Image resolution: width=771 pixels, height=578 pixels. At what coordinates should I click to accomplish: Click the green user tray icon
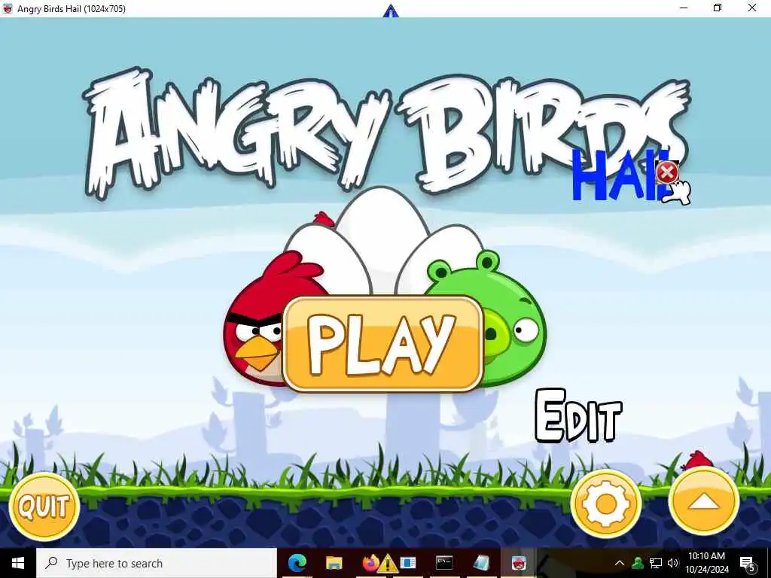[638, 563]
